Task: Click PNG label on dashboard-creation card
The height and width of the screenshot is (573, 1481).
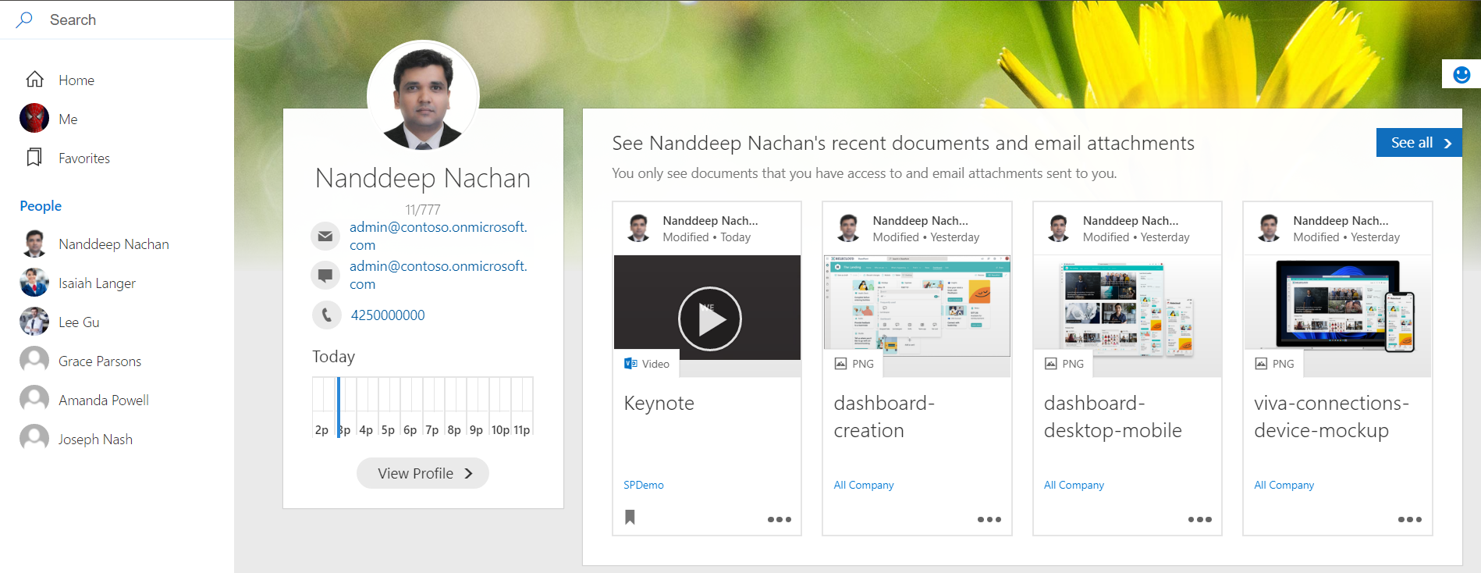Action: (863, 364)
